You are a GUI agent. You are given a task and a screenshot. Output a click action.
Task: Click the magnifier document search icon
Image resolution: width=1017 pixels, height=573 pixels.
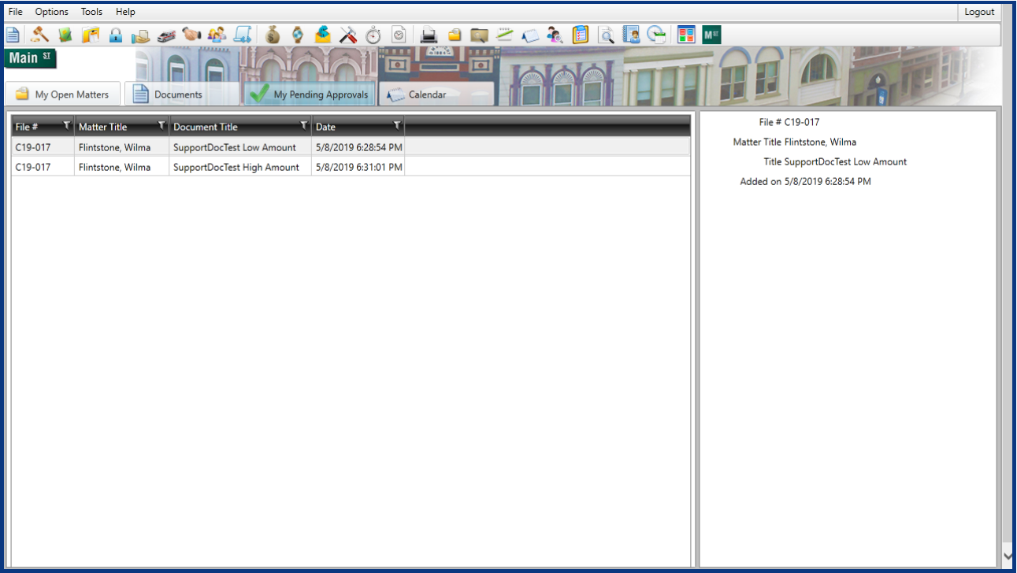[606, 35]
